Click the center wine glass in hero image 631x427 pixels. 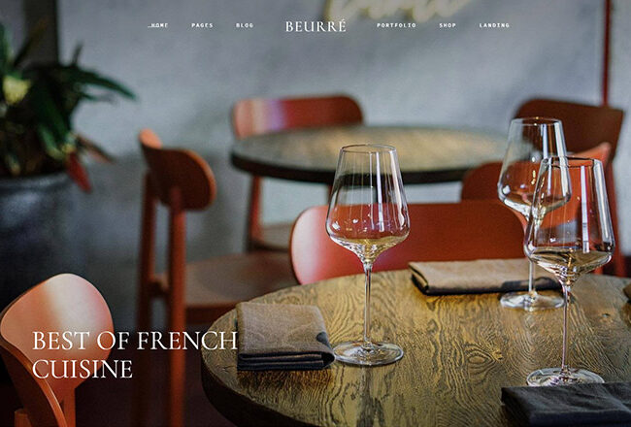[368, 253]
